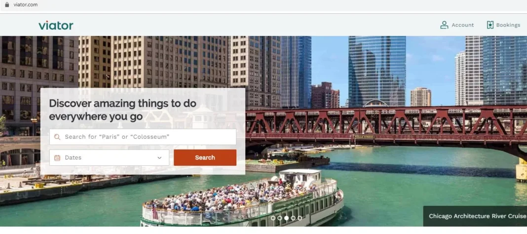Click the padlock icon beside viator.com
The height and width of the screenshot is (234, 527).
click(x=7, y=5)
